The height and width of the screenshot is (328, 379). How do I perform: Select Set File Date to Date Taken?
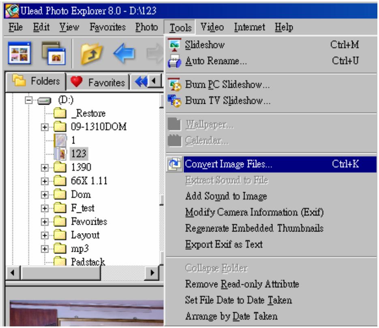271,300
